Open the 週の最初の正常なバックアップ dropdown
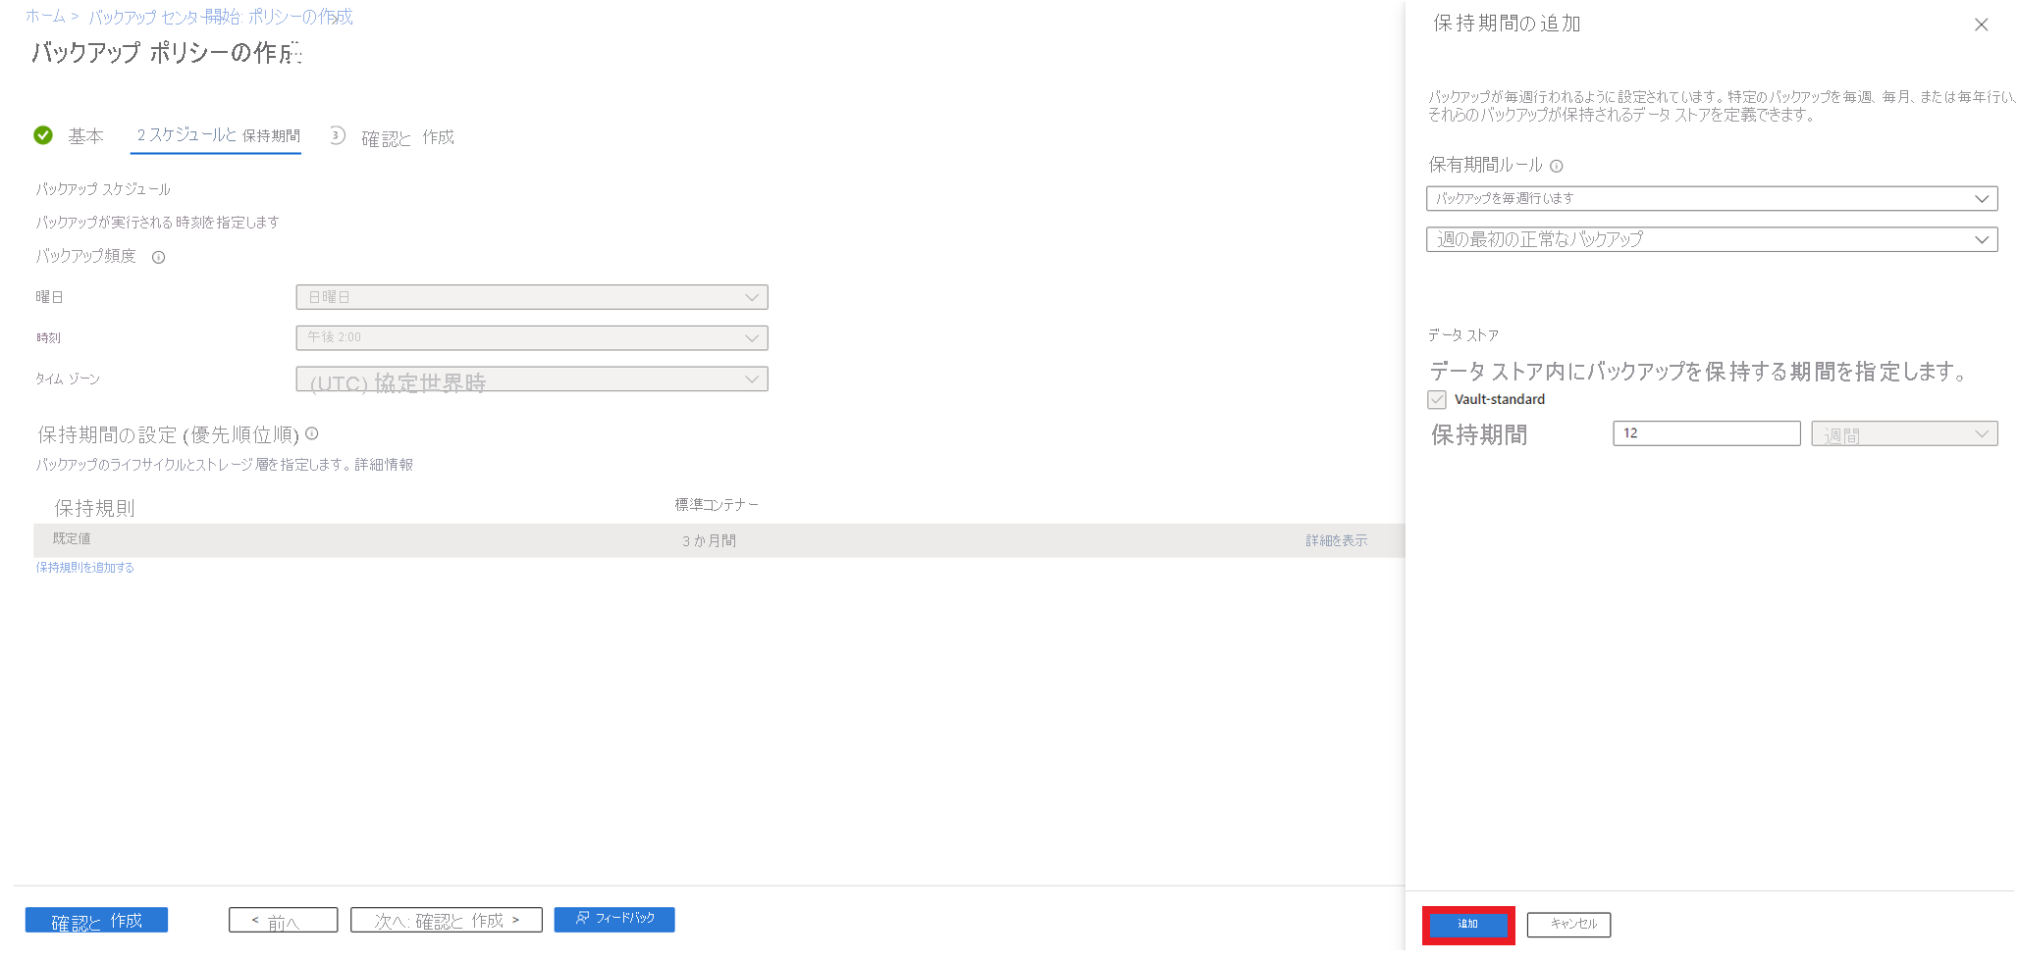 1712,239
